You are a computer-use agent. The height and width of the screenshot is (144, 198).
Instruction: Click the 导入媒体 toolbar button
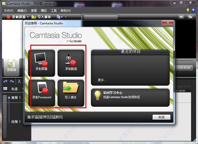click(41, 17)
